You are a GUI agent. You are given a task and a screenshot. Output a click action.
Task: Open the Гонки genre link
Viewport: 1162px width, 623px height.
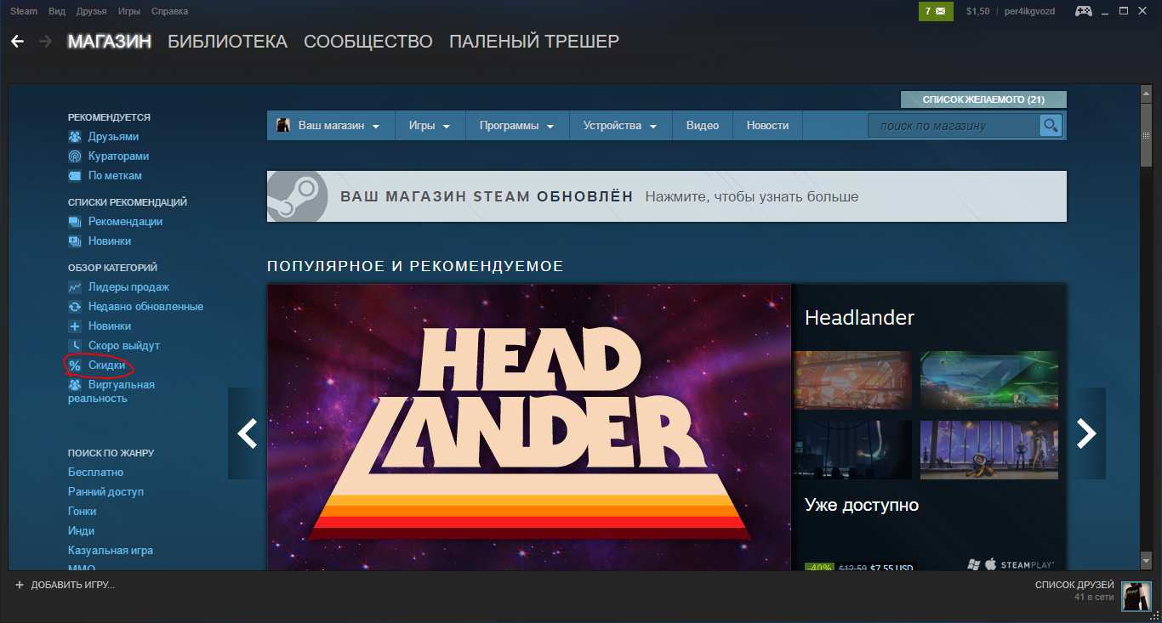pyautogui.click(x=82, y=512)
